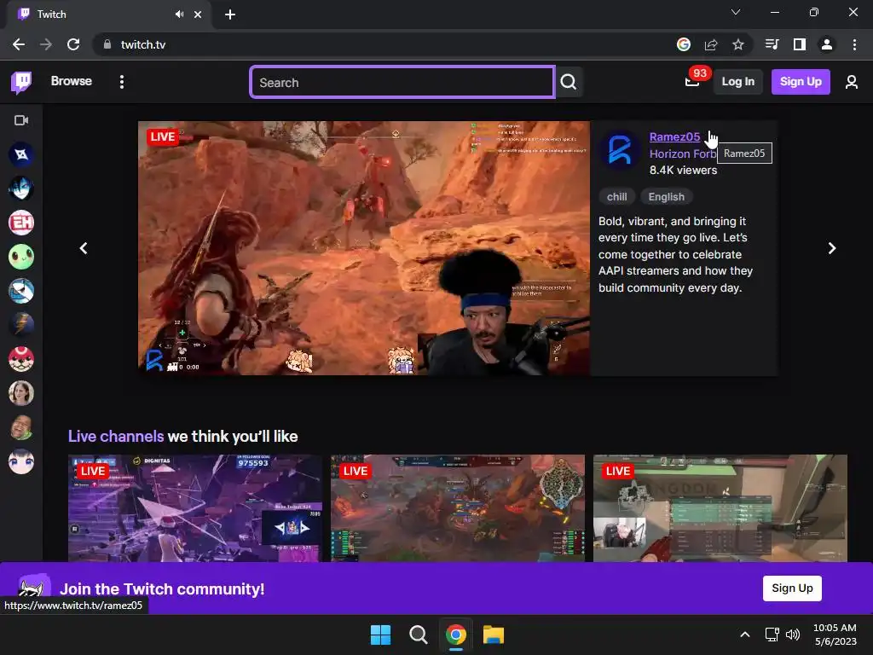Open the media control toolbar icon

tap(772, 44)
